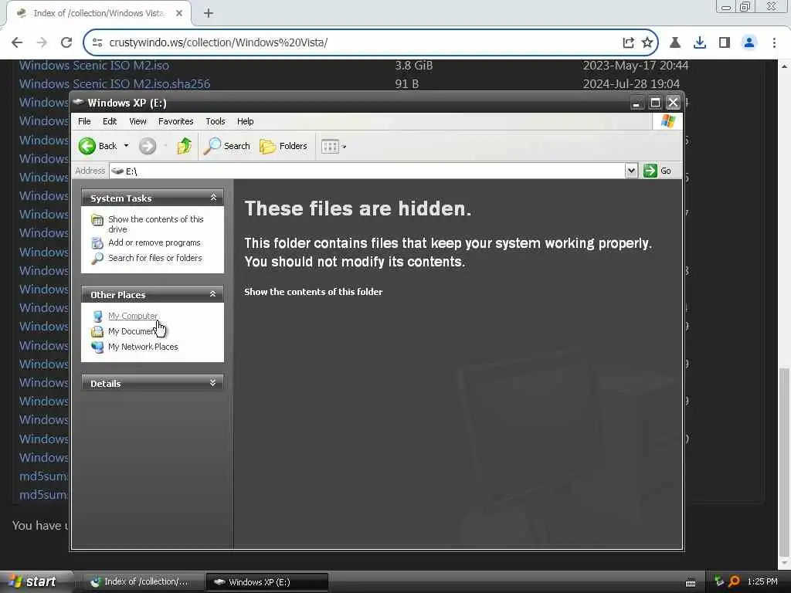Click the Search for files magnifier icon

97,259
